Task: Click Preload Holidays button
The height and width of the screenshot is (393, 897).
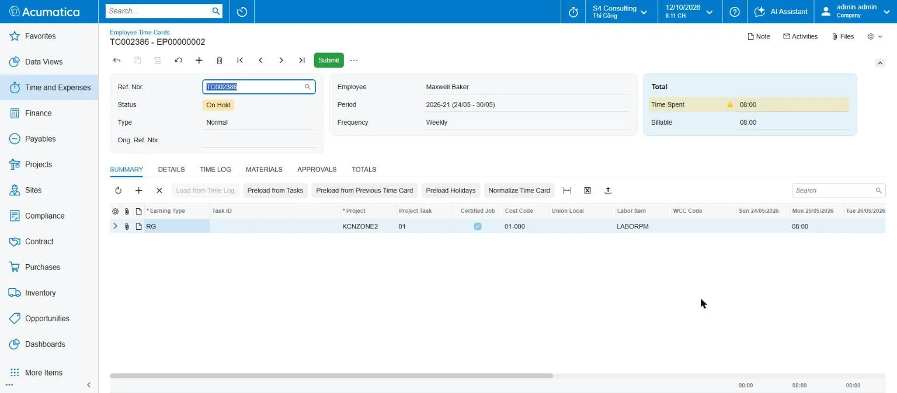Action: tap(451, 191)
